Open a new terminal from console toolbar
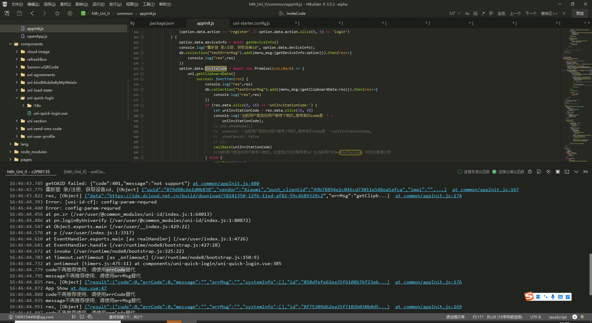This screenshot has height=323, width=592. pyautogui.click(x=567, y=172)
